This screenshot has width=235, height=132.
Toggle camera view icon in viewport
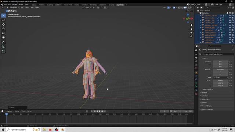[191, 33]
